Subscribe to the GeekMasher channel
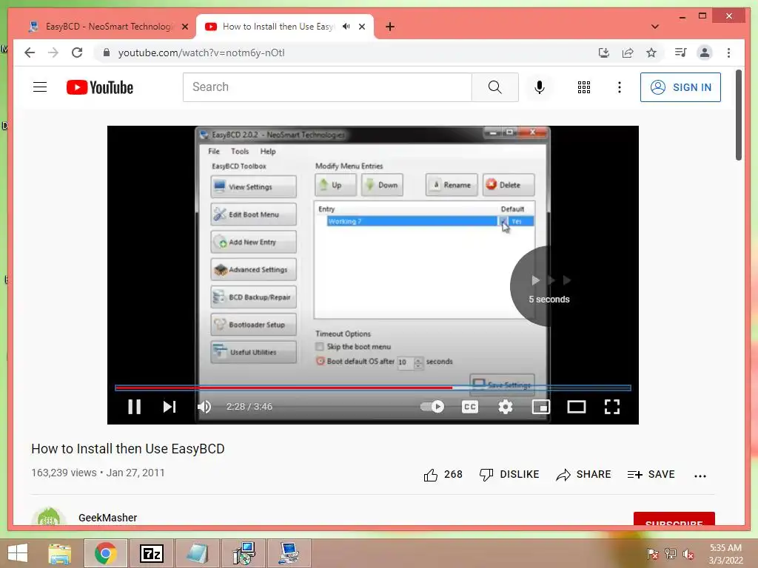Screen dimensions: 758x568 click(x=674, y=518)
